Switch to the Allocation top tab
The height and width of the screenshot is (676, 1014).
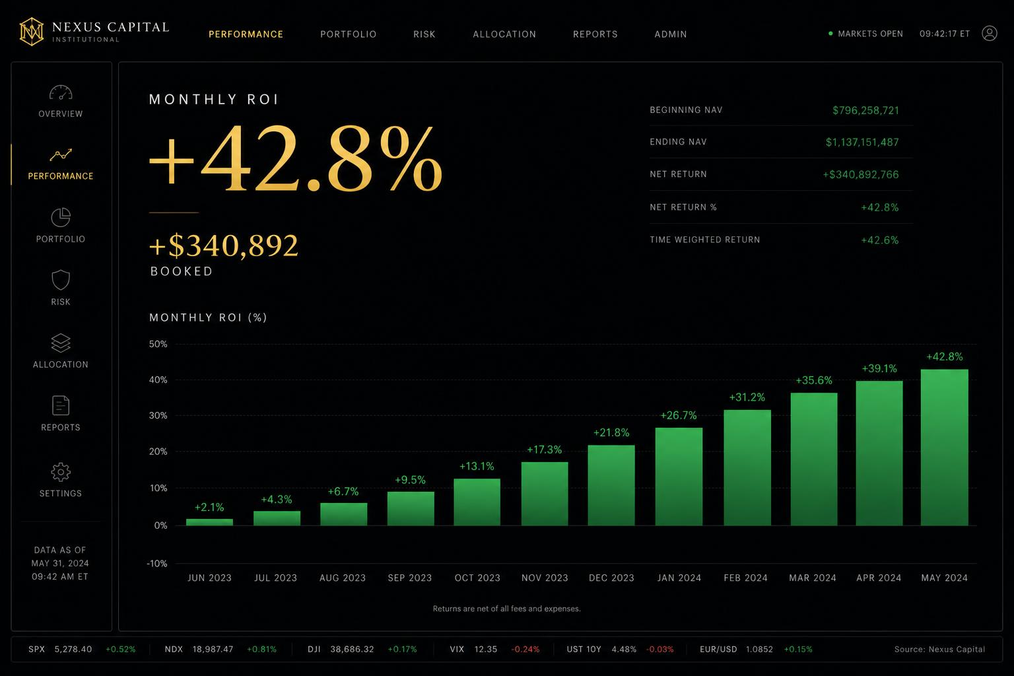[x=504, y=34]
